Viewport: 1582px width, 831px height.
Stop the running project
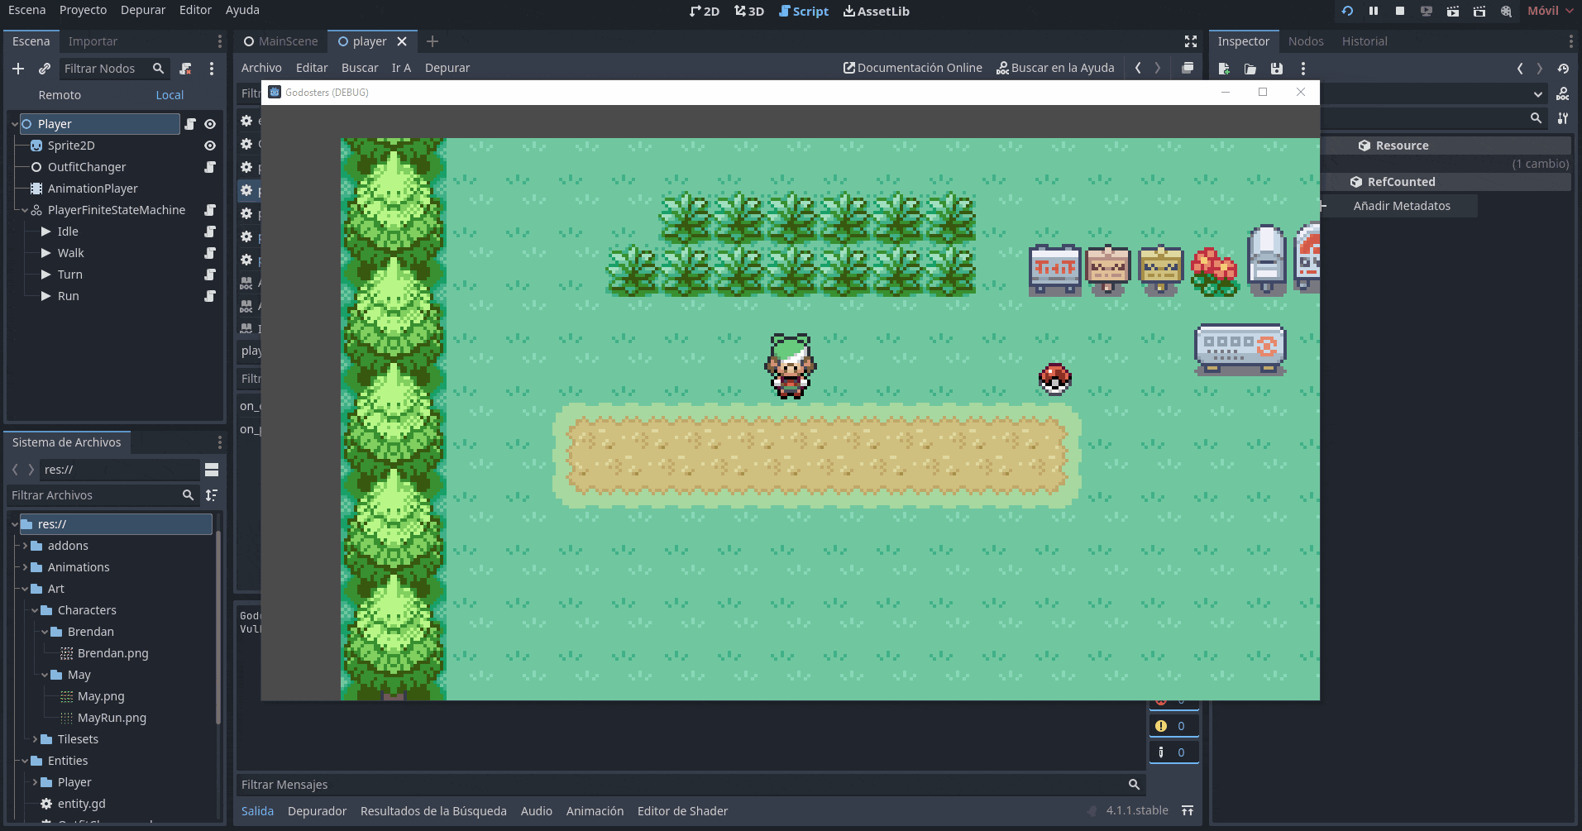point(1400,11)
